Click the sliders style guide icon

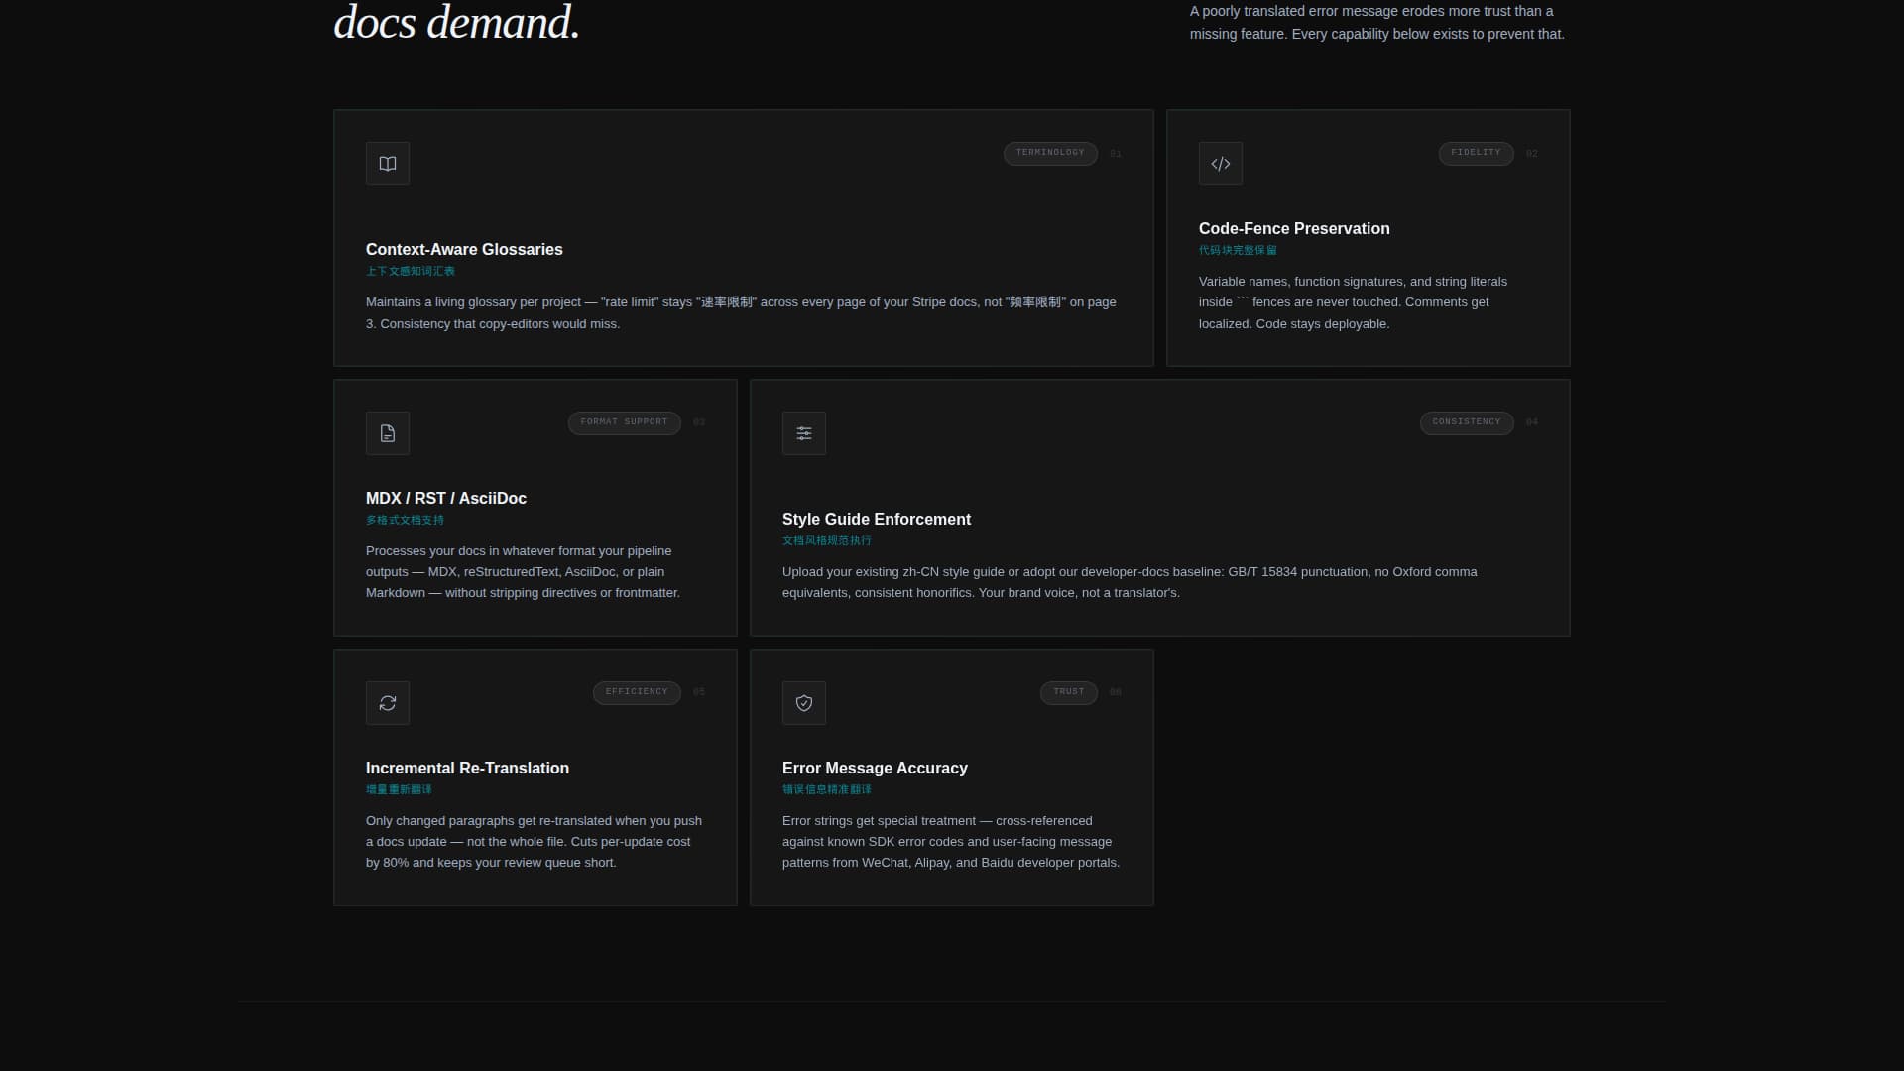click(804, 433)
